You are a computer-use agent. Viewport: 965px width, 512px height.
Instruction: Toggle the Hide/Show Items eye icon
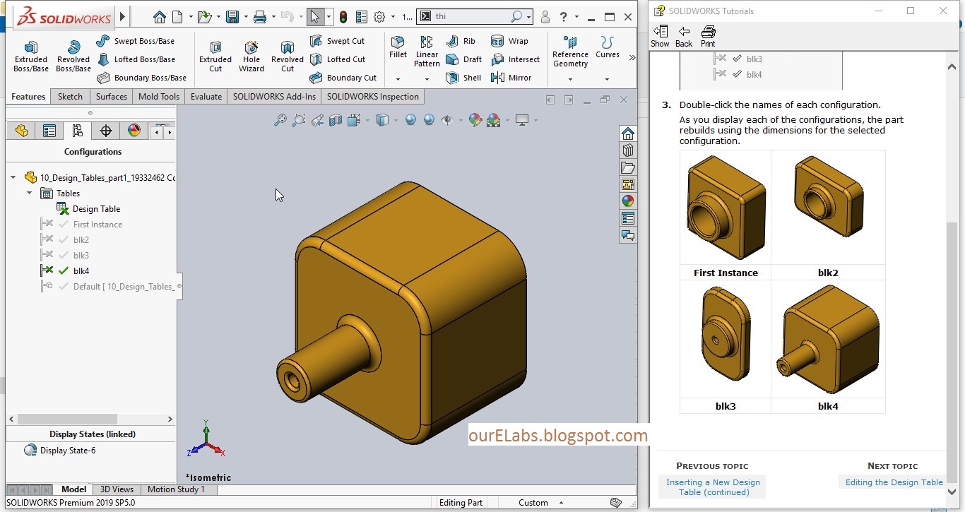click(448, 120)
